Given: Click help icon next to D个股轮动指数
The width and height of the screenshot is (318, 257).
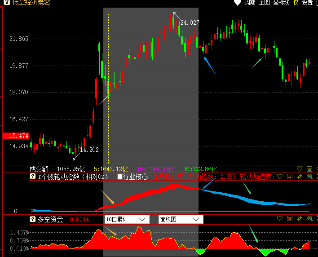Looking at the screenshot, I should click(x=33, y=177).
